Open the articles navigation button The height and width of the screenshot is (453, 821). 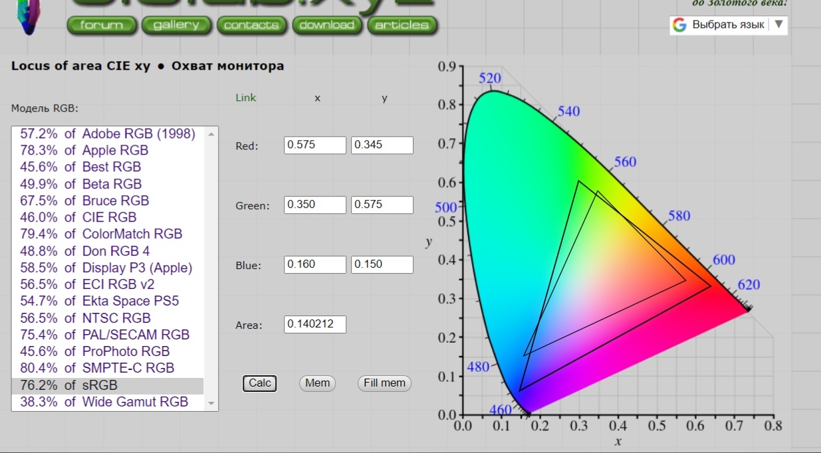[x=402, y=25]
